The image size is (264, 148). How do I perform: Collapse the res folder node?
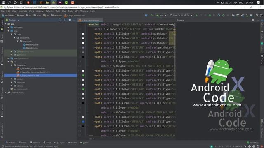(x=8, y=62)
